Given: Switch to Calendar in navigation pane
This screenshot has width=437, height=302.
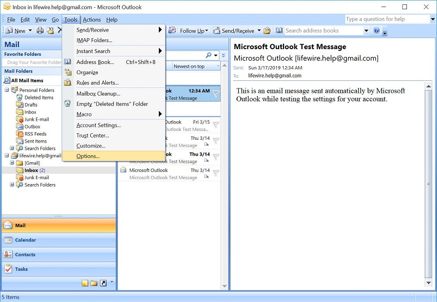Looking at the screenshot, I should tap(59, 240).
